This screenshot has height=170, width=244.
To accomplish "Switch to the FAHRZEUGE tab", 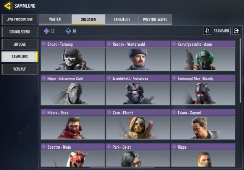I will [122, 19].
